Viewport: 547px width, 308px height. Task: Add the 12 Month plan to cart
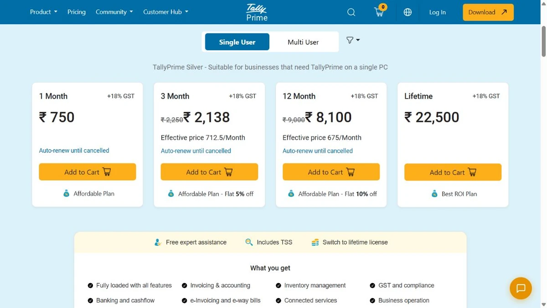point(331,172)
